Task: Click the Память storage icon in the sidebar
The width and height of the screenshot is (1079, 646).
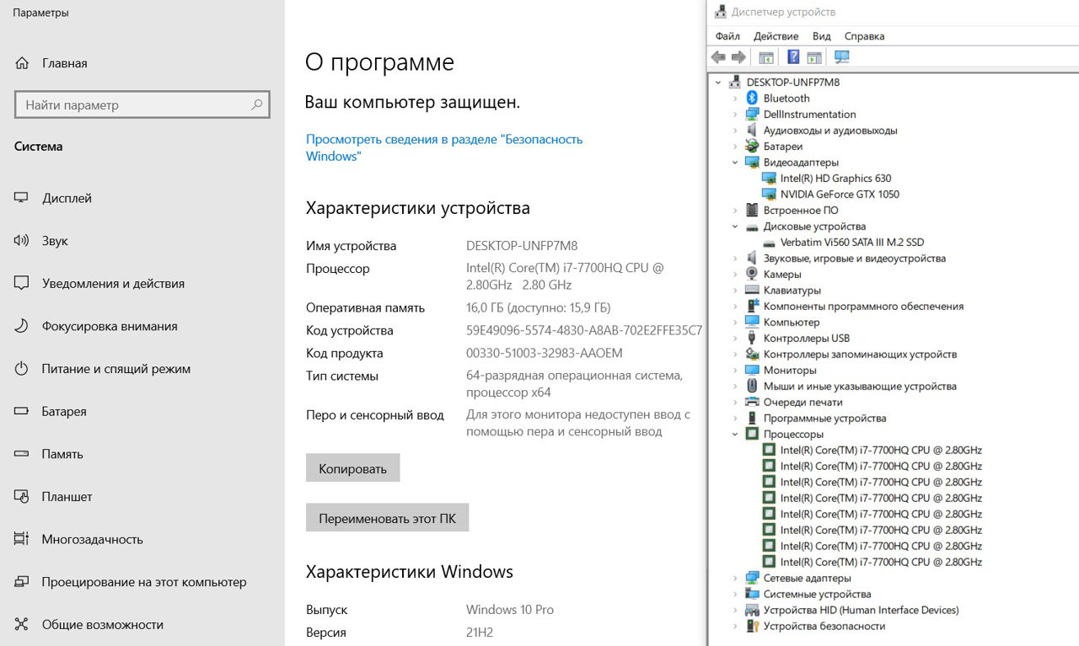Action: coord(22,454)
